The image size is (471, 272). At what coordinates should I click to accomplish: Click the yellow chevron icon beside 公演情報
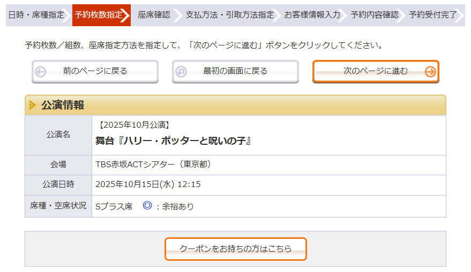pos(33,105)
